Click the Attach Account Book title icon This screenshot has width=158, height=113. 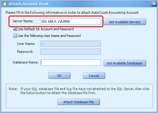pyautogui.click(x=5, y=4)
